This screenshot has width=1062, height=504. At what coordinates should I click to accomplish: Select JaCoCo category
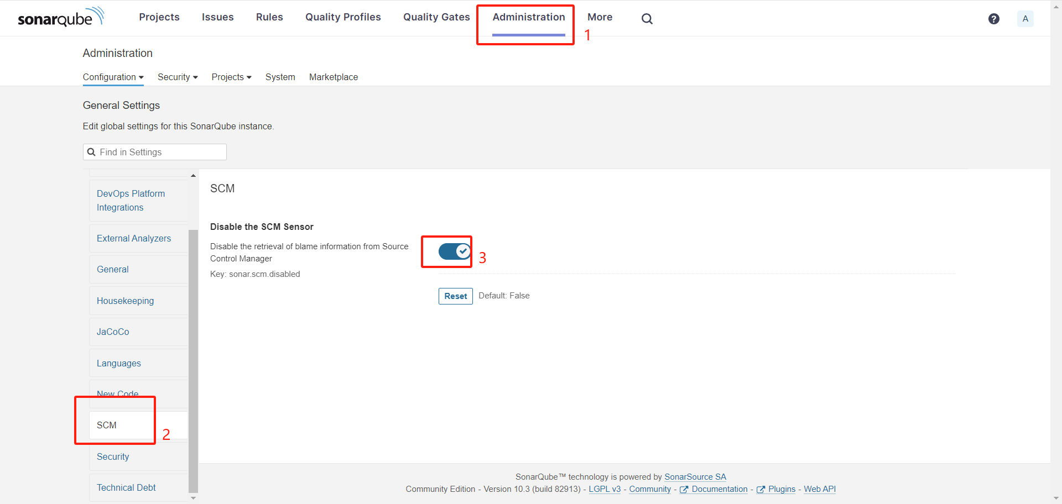tap(138, 332)
